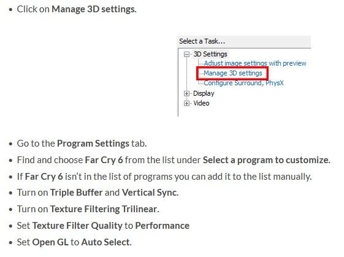
Task: Click bold Manage 3D settings in first bullet
Action: tap(94, 9)
